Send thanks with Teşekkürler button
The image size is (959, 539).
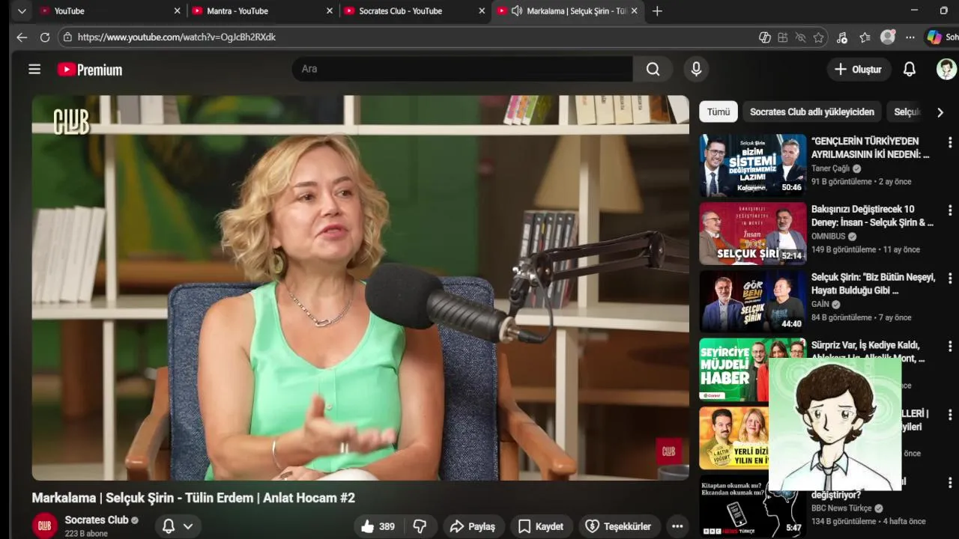coord(619,526)
